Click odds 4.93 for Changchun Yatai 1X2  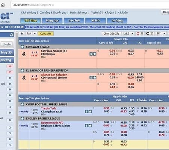132,111
